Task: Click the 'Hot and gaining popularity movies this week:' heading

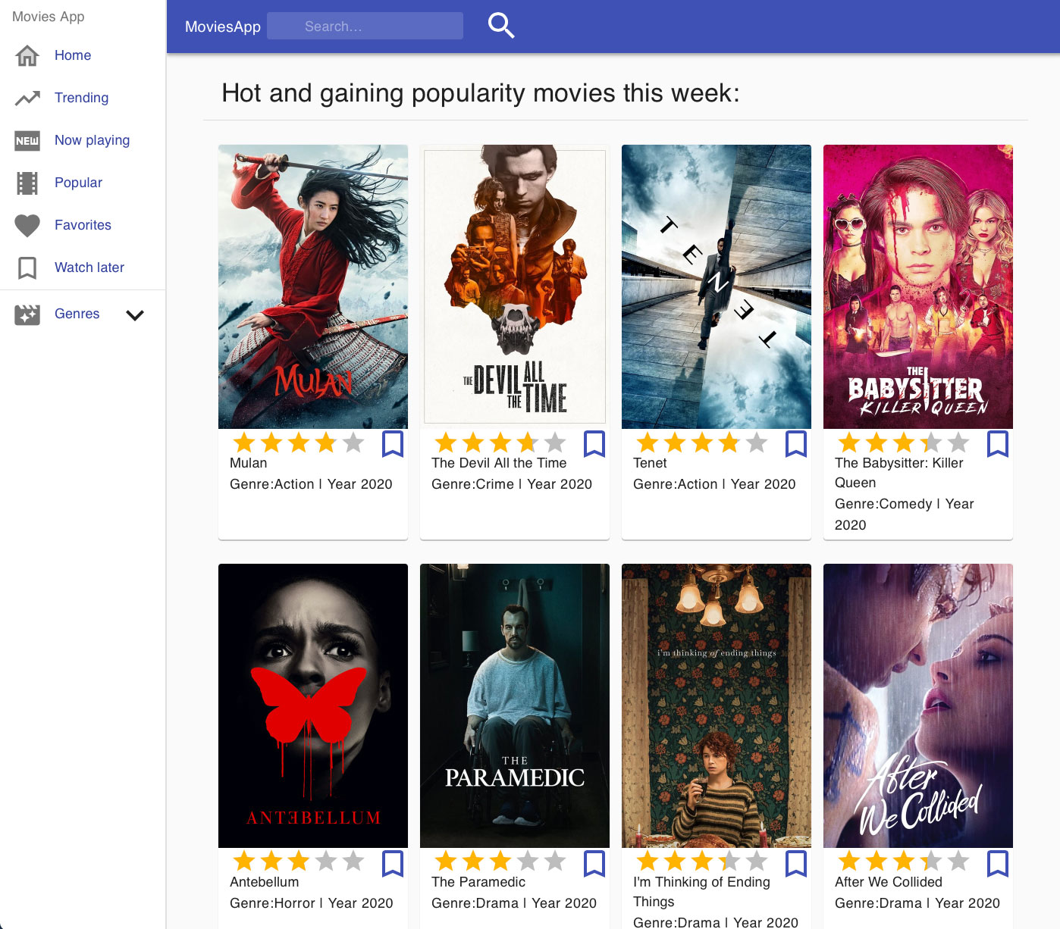Action: 481,93
